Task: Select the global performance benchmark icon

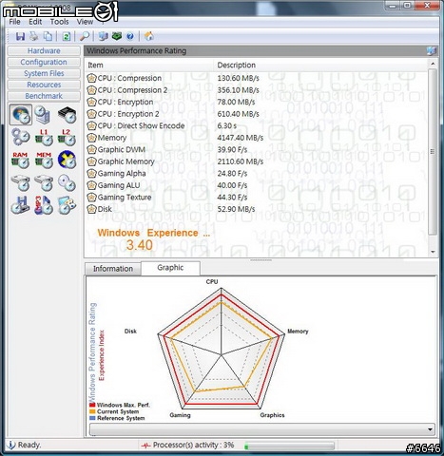Action: click(21, 115)
